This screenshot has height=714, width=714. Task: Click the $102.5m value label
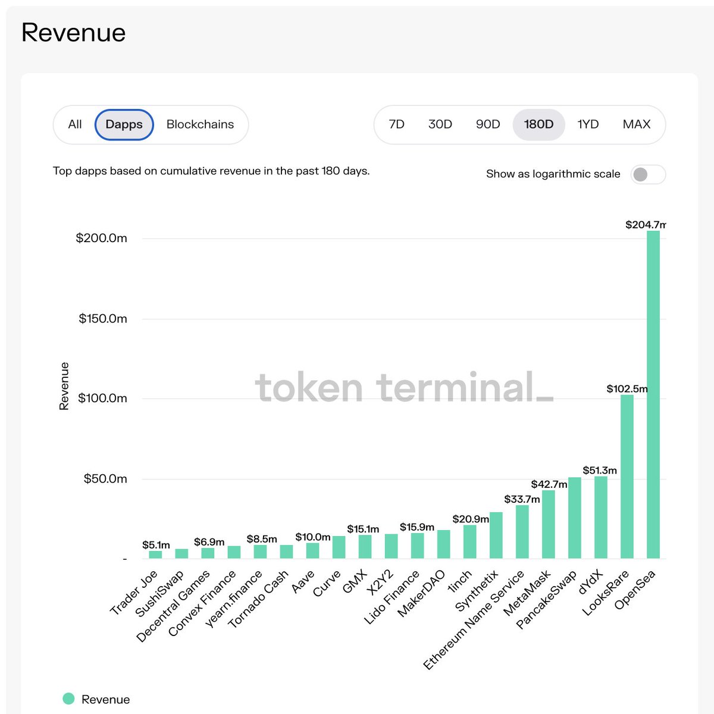pos(627,389)
